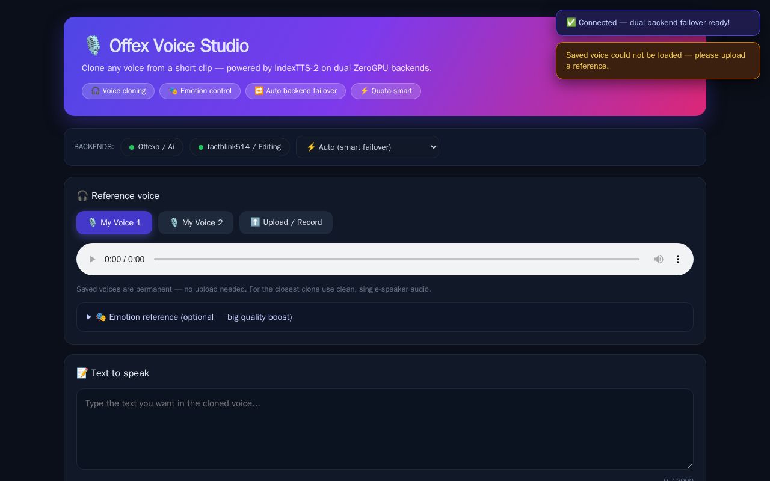Image resolution: width=770 pixels, height=481 pixels.
Task: Click the Offexb / Ai backend chip
Action: click(x=152, y=147)
